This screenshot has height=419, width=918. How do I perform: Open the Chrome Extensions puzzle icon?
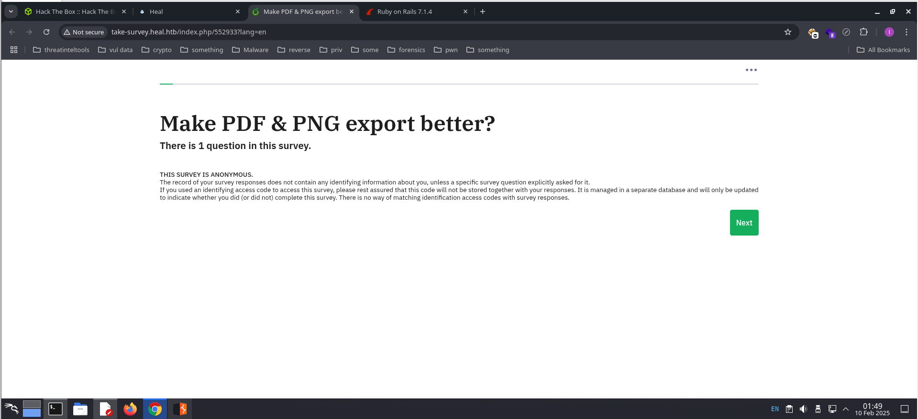[863, 32]
